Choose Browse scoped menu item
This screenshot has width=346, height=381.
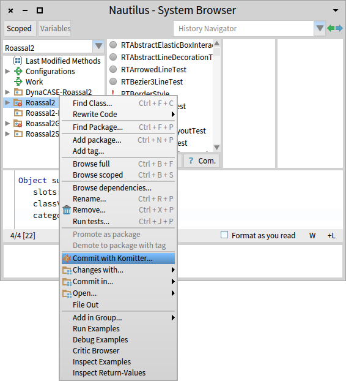pos(119,175)
